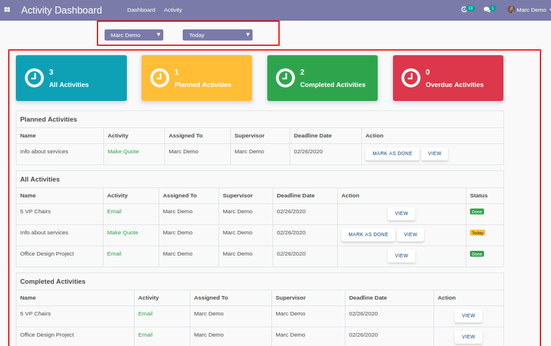Click Done status badge for 5 VP Chairs

point(477,212)
